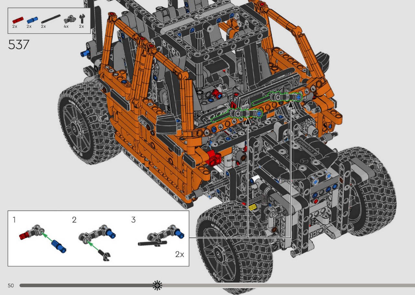Image resolution: width=415 pixels, height=295 pixels.
Task: Click the dark filled part of the progress bar
Action: click(86, 285)
